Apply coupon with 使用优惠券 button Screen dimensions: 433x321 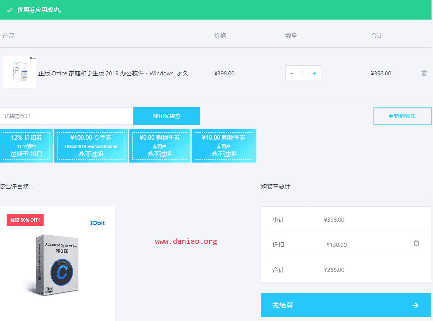(x=167, y=116)
